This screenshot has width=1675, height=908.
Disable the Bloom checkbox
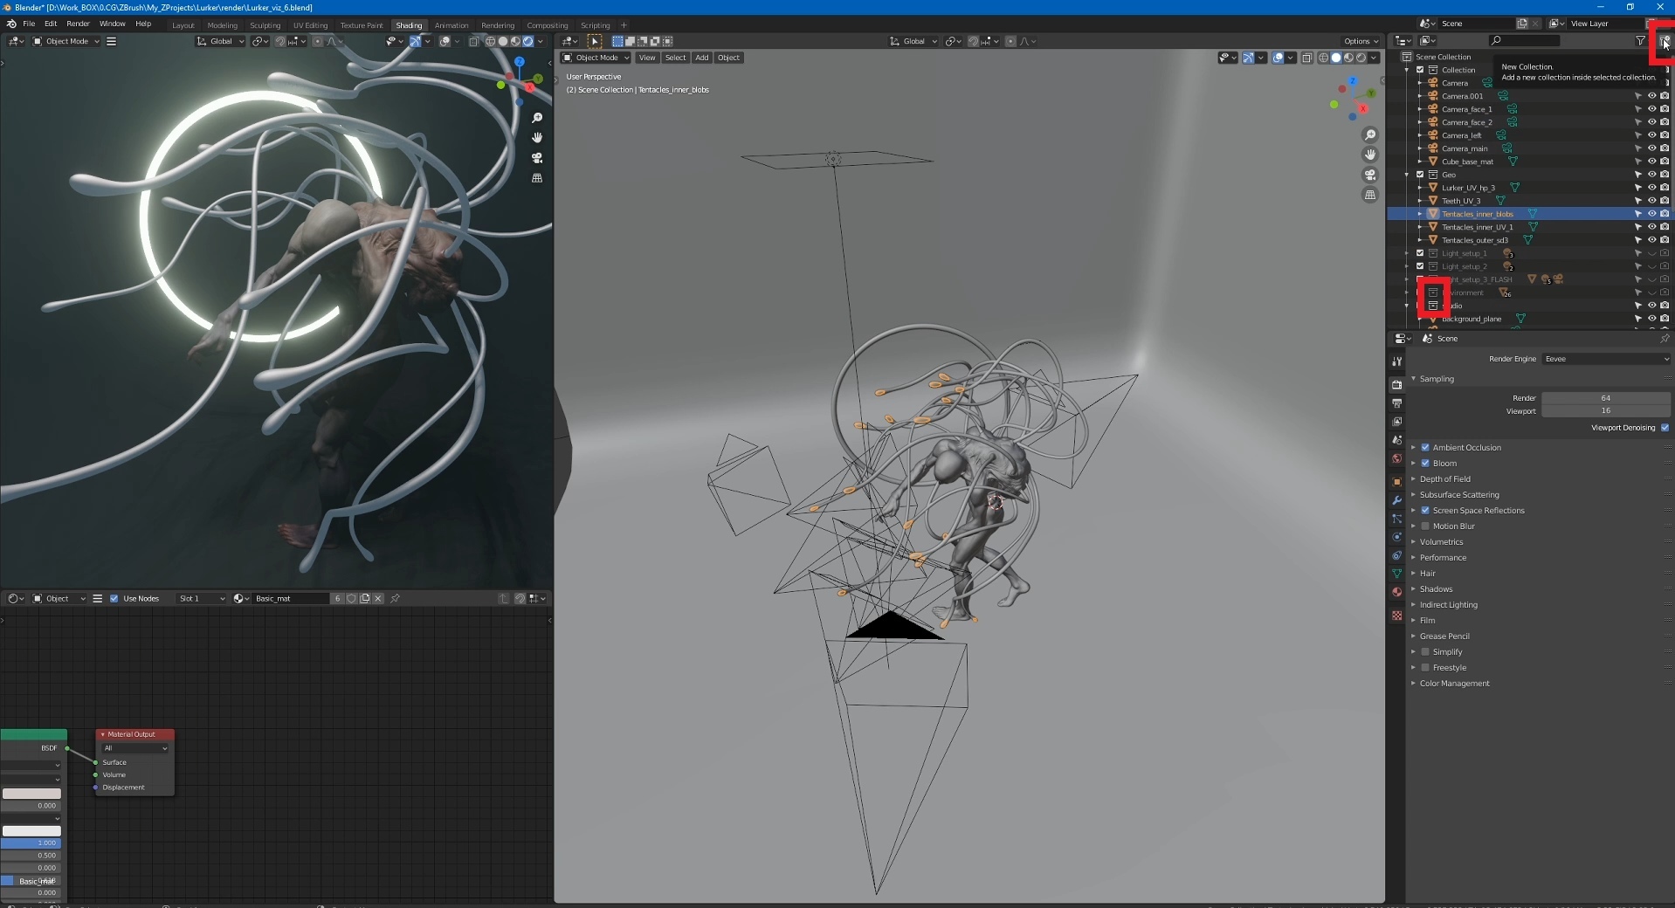[x=1425, y=464]
